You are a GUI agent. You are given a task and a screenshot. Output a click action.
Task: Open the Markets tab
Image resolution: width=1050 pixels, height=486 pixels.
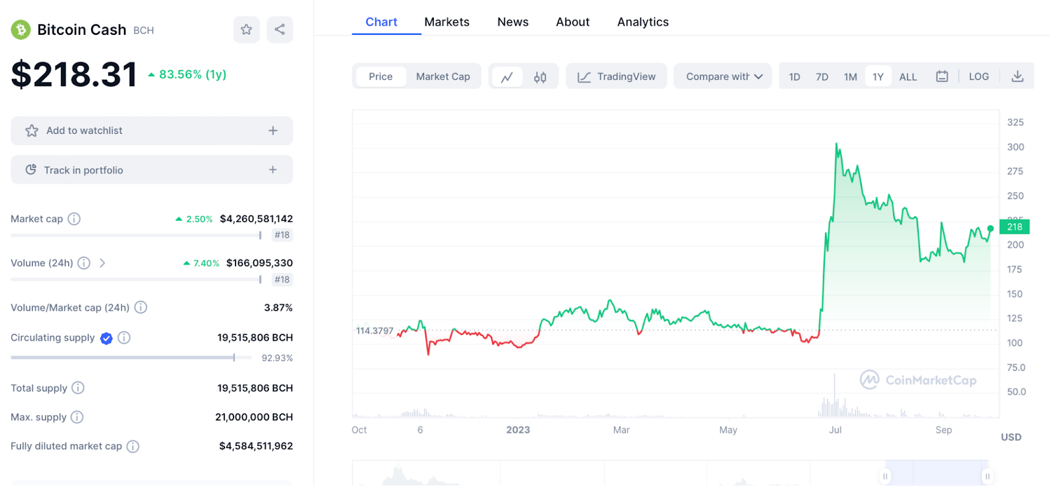click(x=447, y=22)
